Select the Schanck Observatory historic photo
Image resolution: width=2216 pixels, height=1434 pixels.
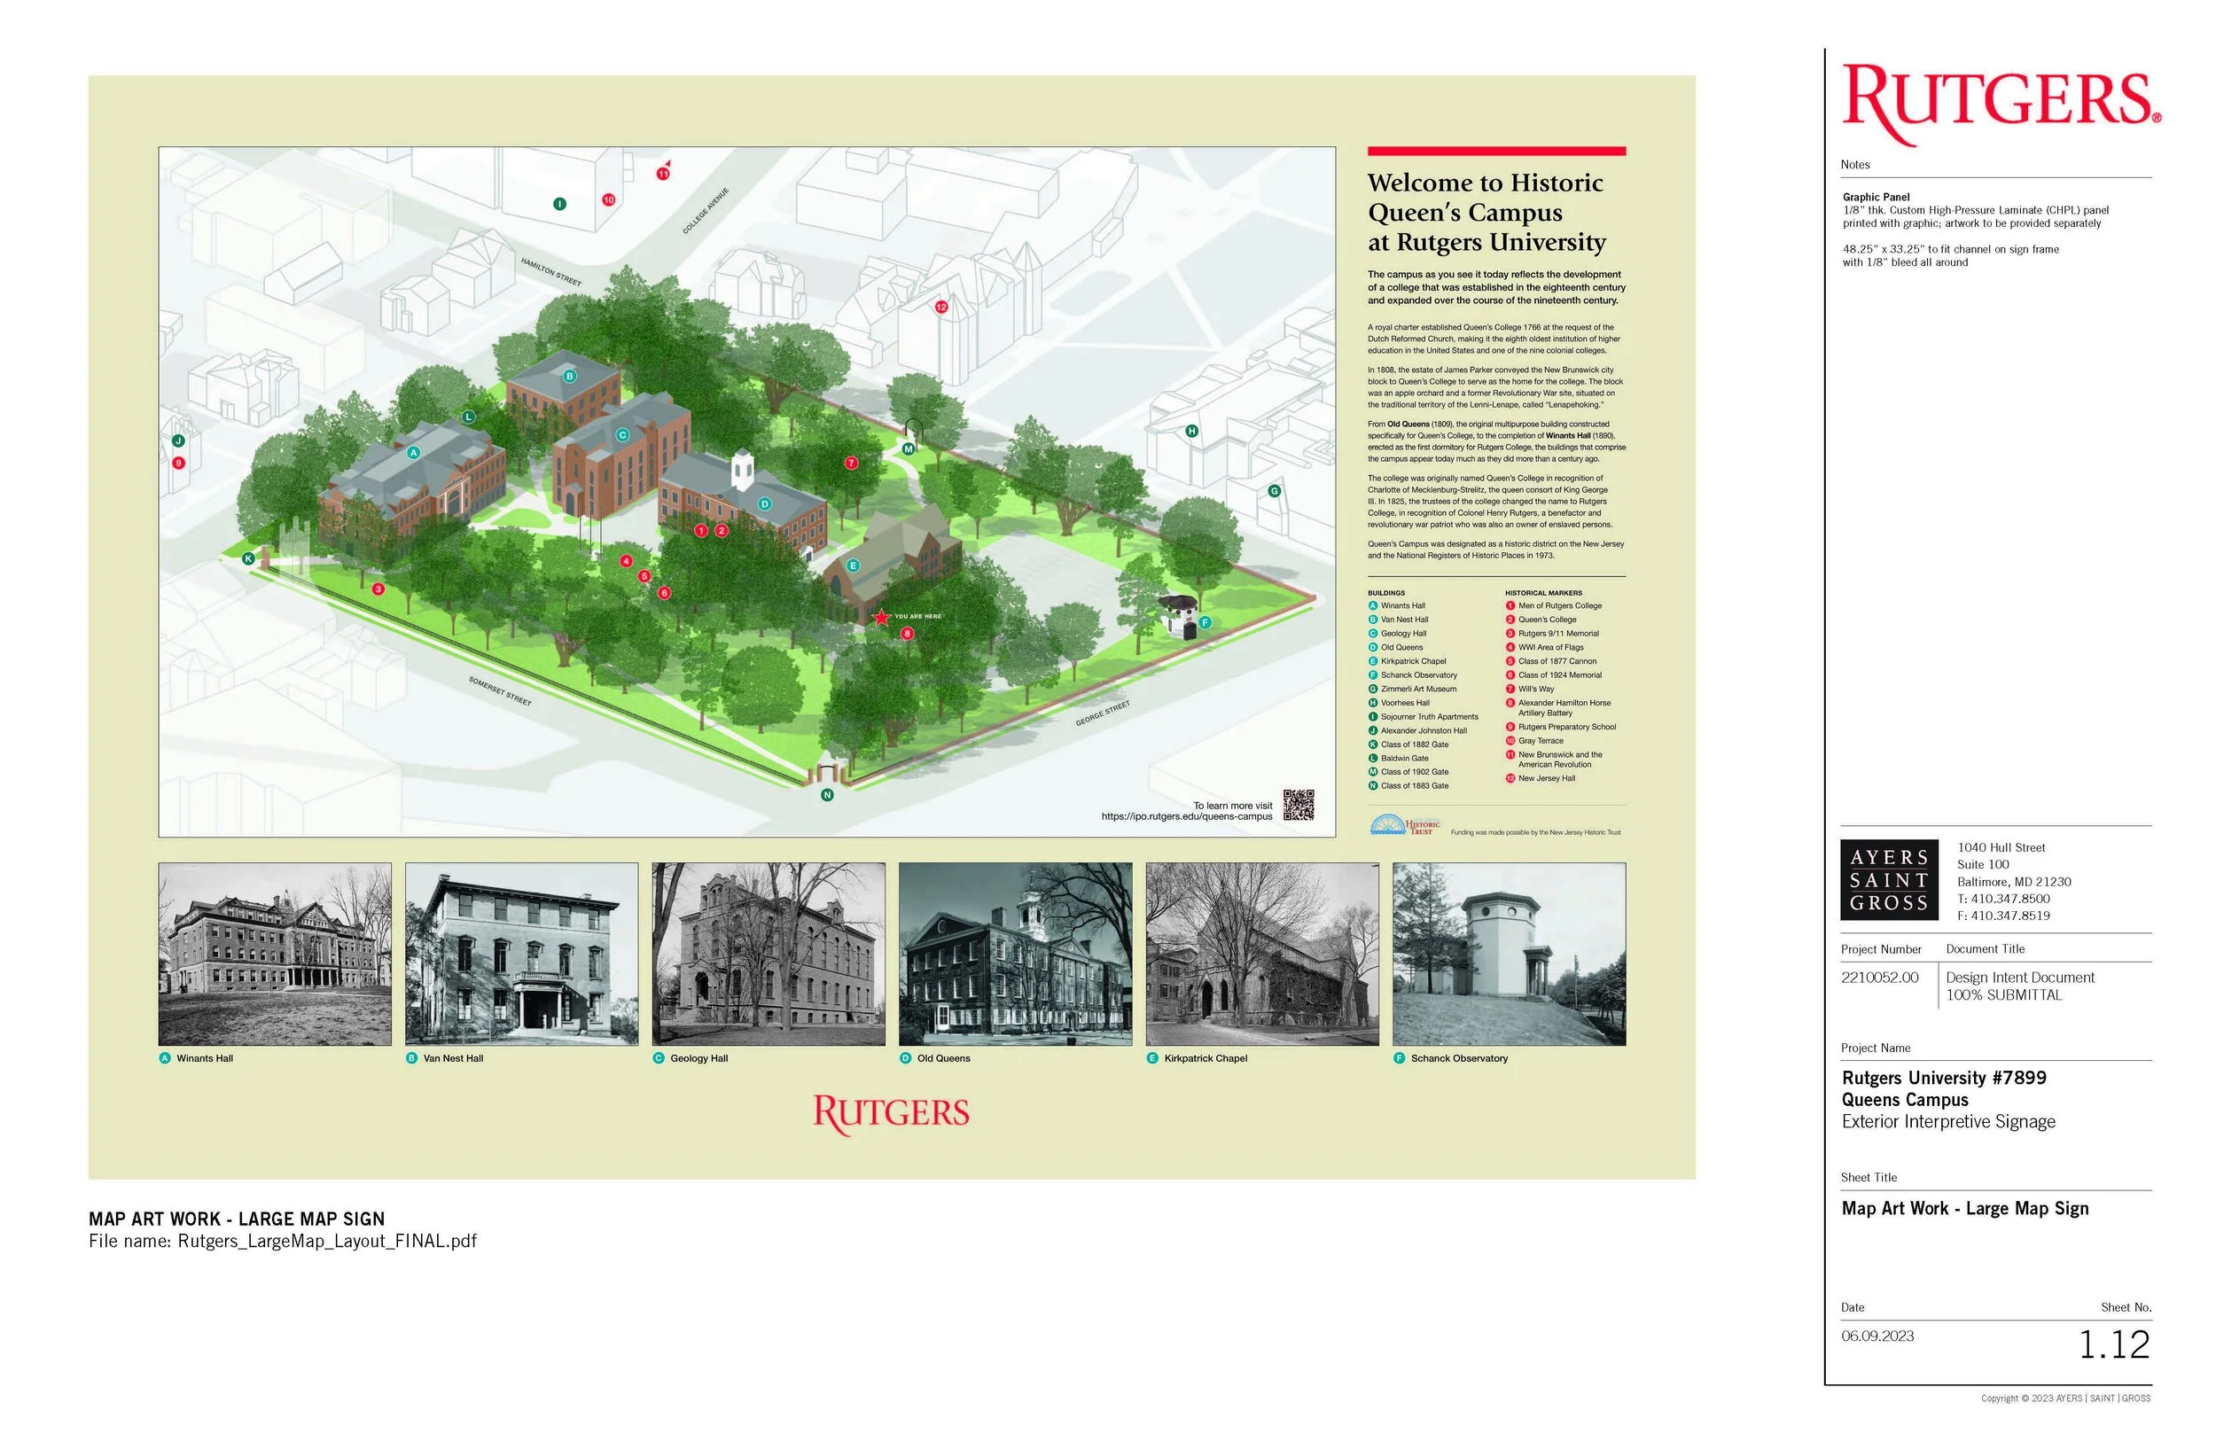coord(1509,954)
